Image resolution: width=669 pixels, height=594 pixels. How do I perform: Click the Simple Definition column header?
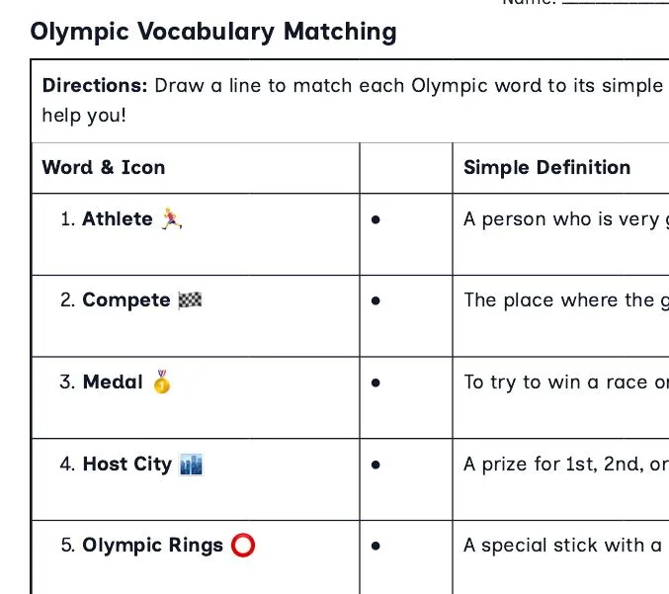pyautogui.click(x=547, y=167)
